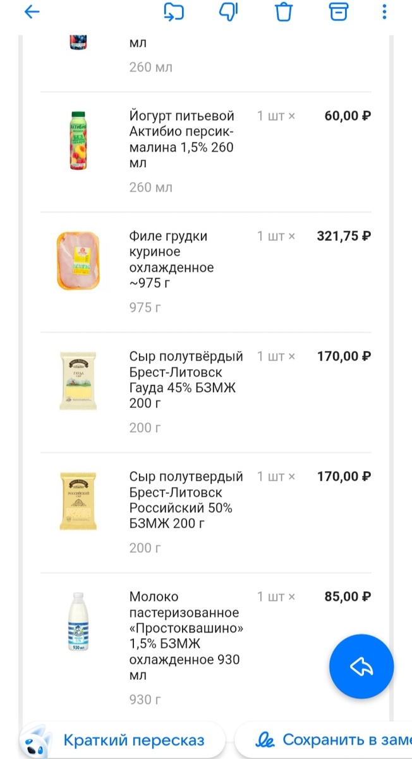Tap the back arrow icon

(31, 11)
